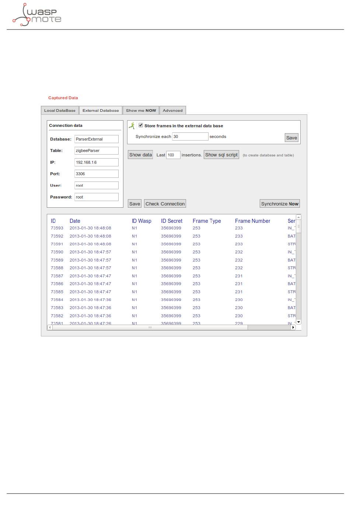Click row ID 73592
The width and height of the screenshot is (350, 505).
[x=57, y=236]
